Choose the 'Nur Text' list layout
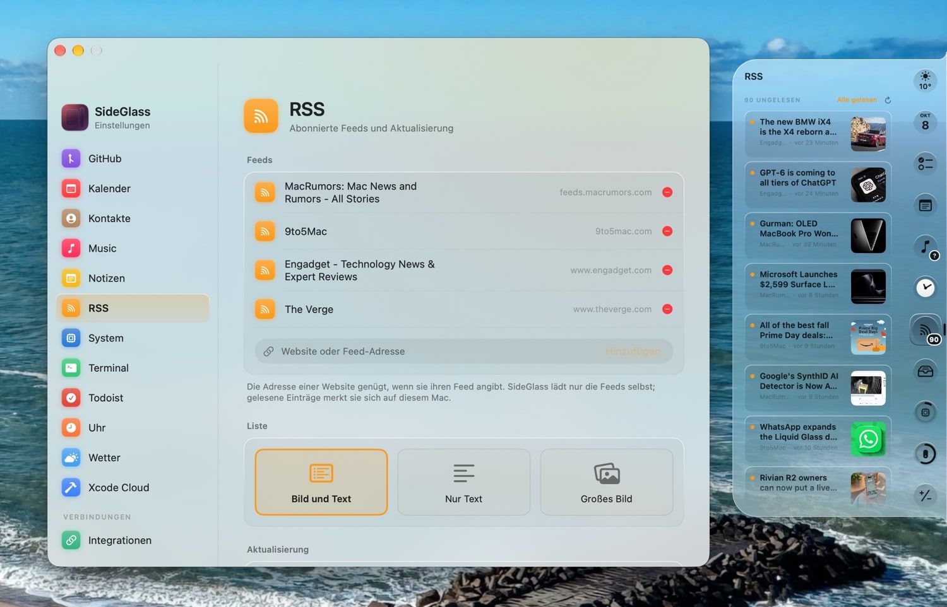 [x=464, y=482]
